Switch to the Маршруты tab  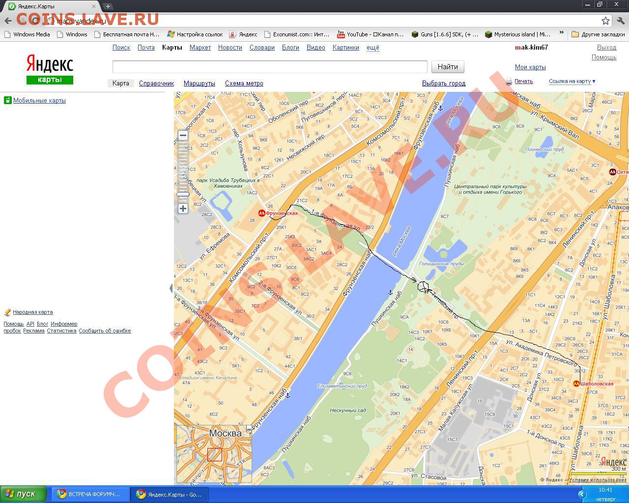click(x=200, y=84)
